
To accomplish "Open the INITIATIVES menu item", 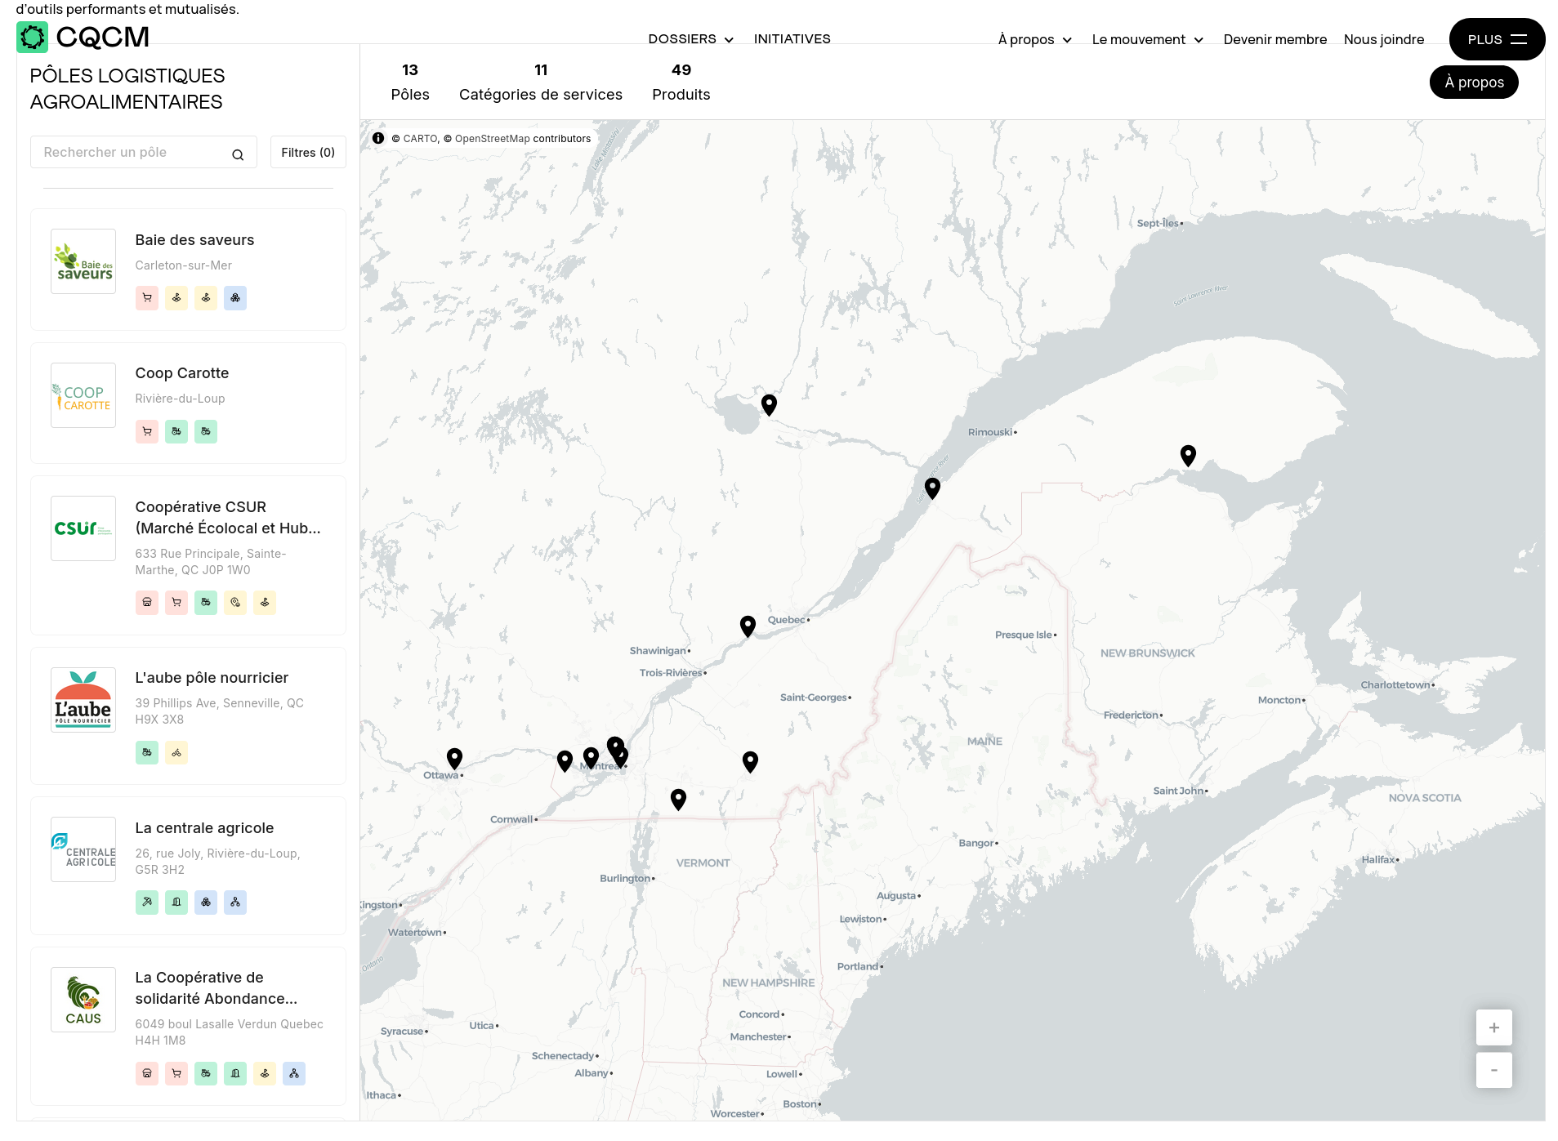I will pyautogui.click(x=792, y=38).
